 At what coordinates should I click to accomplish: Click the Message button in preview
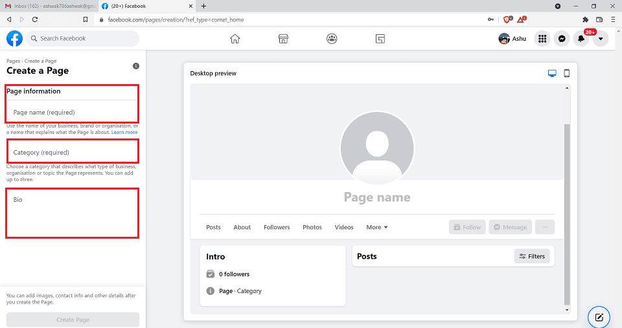[510, 227]
